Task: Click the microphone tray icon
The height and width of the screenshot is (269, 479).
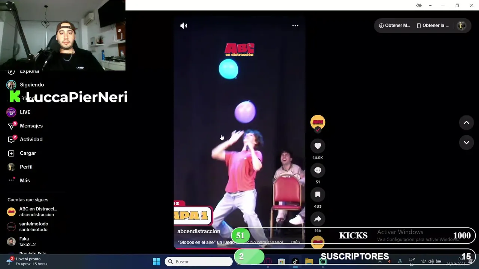Action: click(400, 262)
